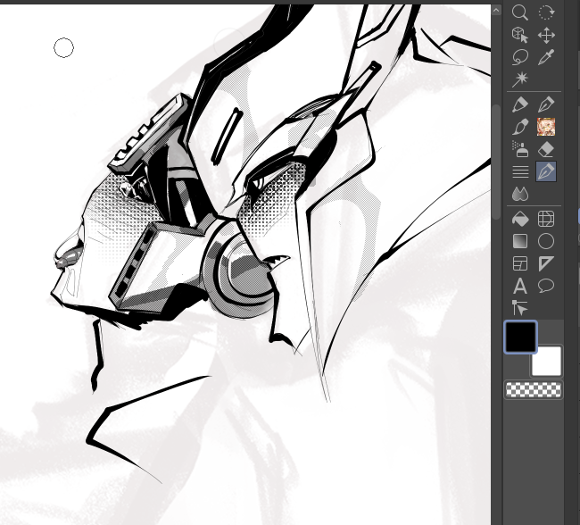580x525 pixels.
Task: Select the Eyedropper tool
Action: 546,57
